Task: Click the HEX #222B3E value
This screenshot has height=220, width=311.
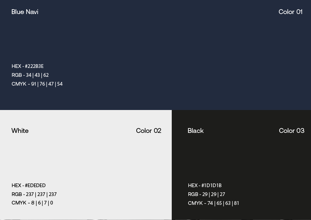Action: click(34, 66)
